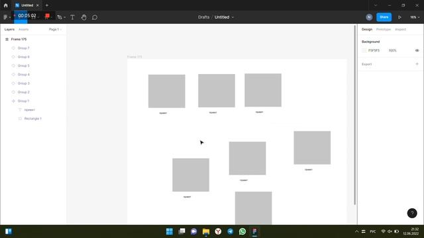Open the taskbar battery icon
424x238 pixels.
396,231
